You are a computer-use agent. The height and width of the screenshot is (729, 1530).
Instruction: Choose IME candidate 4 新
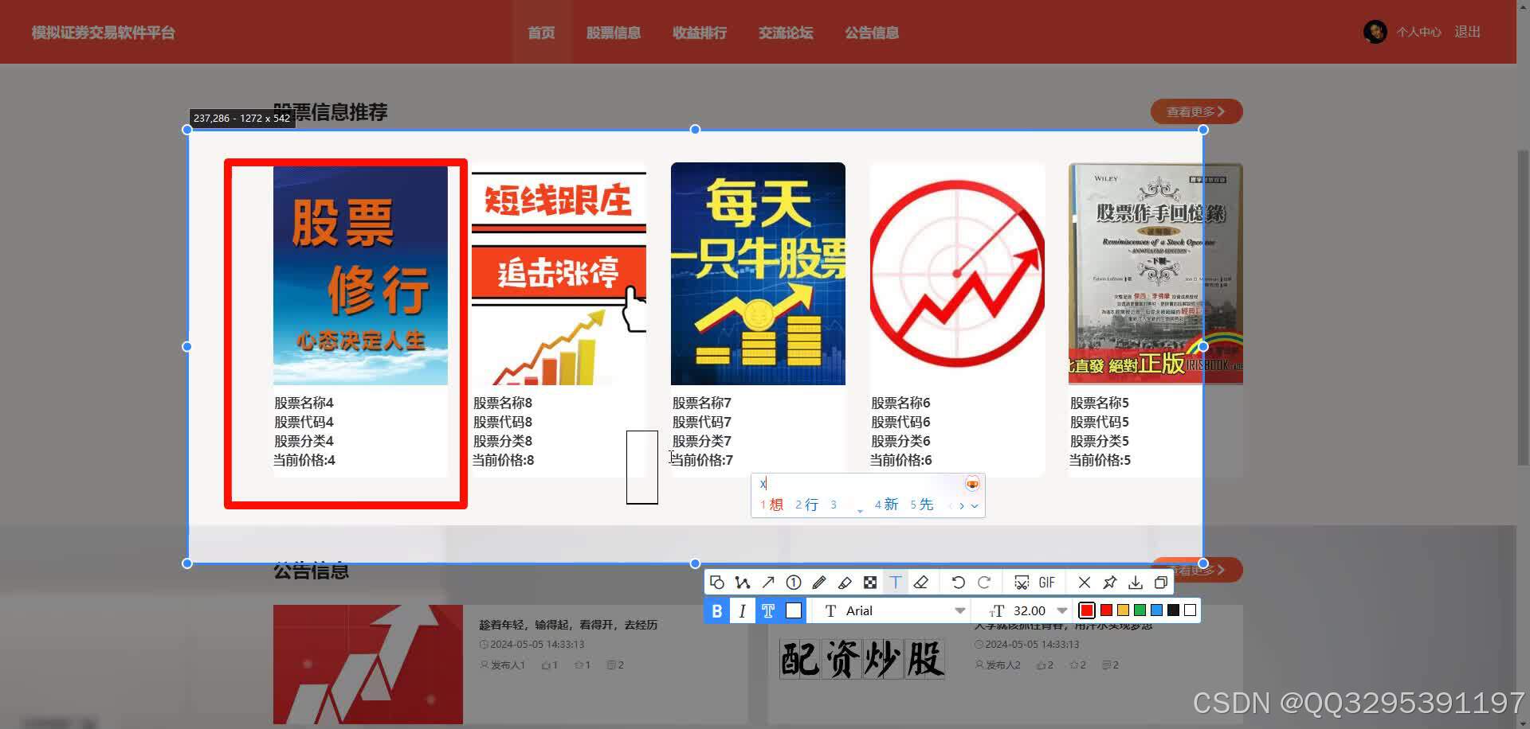886,505
